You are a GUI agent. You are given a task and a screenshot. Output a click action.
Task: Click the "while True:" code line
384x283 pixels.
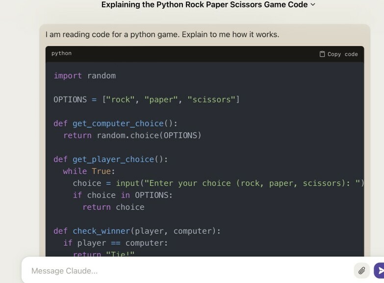coord(89,171)
